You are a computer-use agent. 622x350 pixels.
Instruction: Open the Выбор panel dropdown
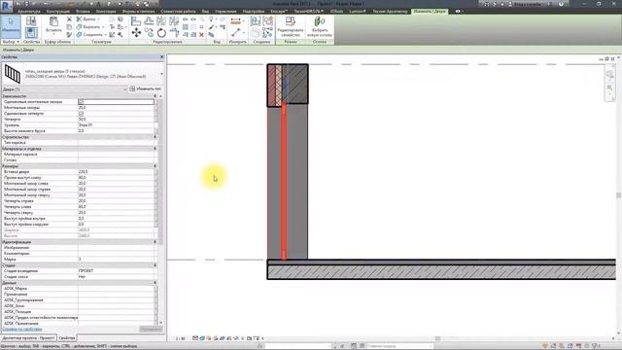click(11, 42)
